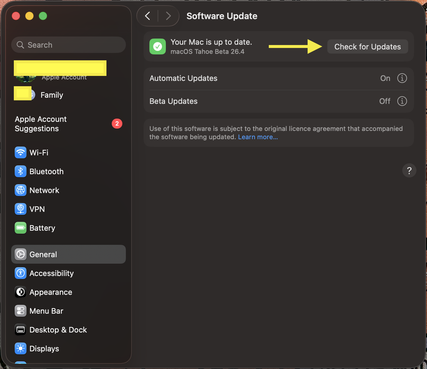This screenshot has height=369, width=427.
Task: Select General in the sidebar
Action: [69, 254]
